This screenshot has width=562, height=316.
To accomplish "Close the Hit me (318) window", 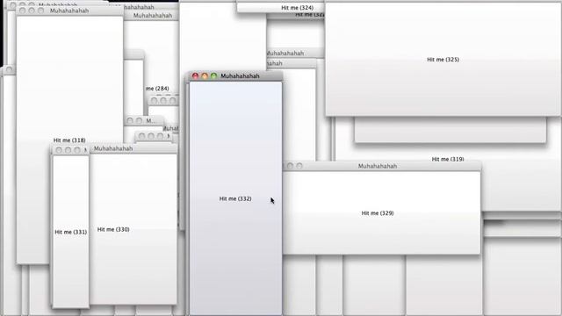I will click(x=22, y=11).
